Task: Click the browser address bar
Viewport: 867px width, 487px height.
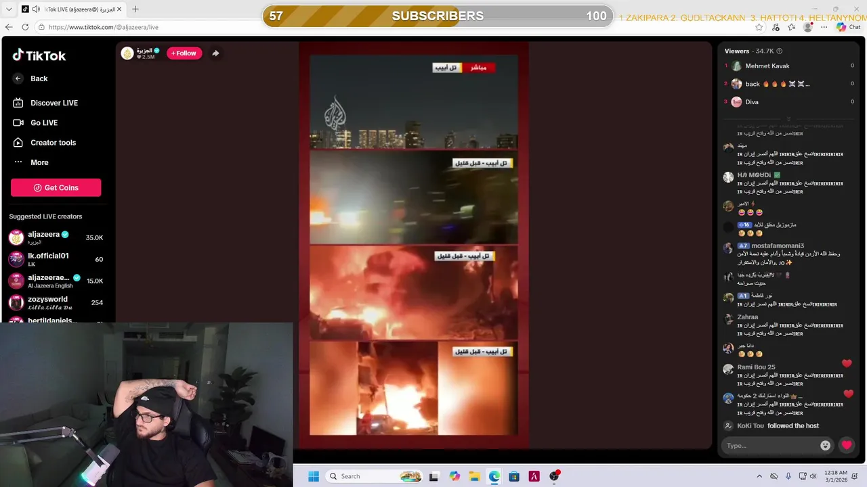Action: point(393,27)
